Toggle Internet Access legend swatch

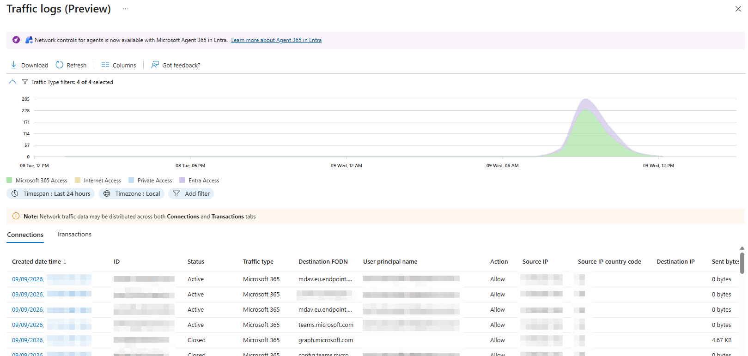(x=78, y=180)
